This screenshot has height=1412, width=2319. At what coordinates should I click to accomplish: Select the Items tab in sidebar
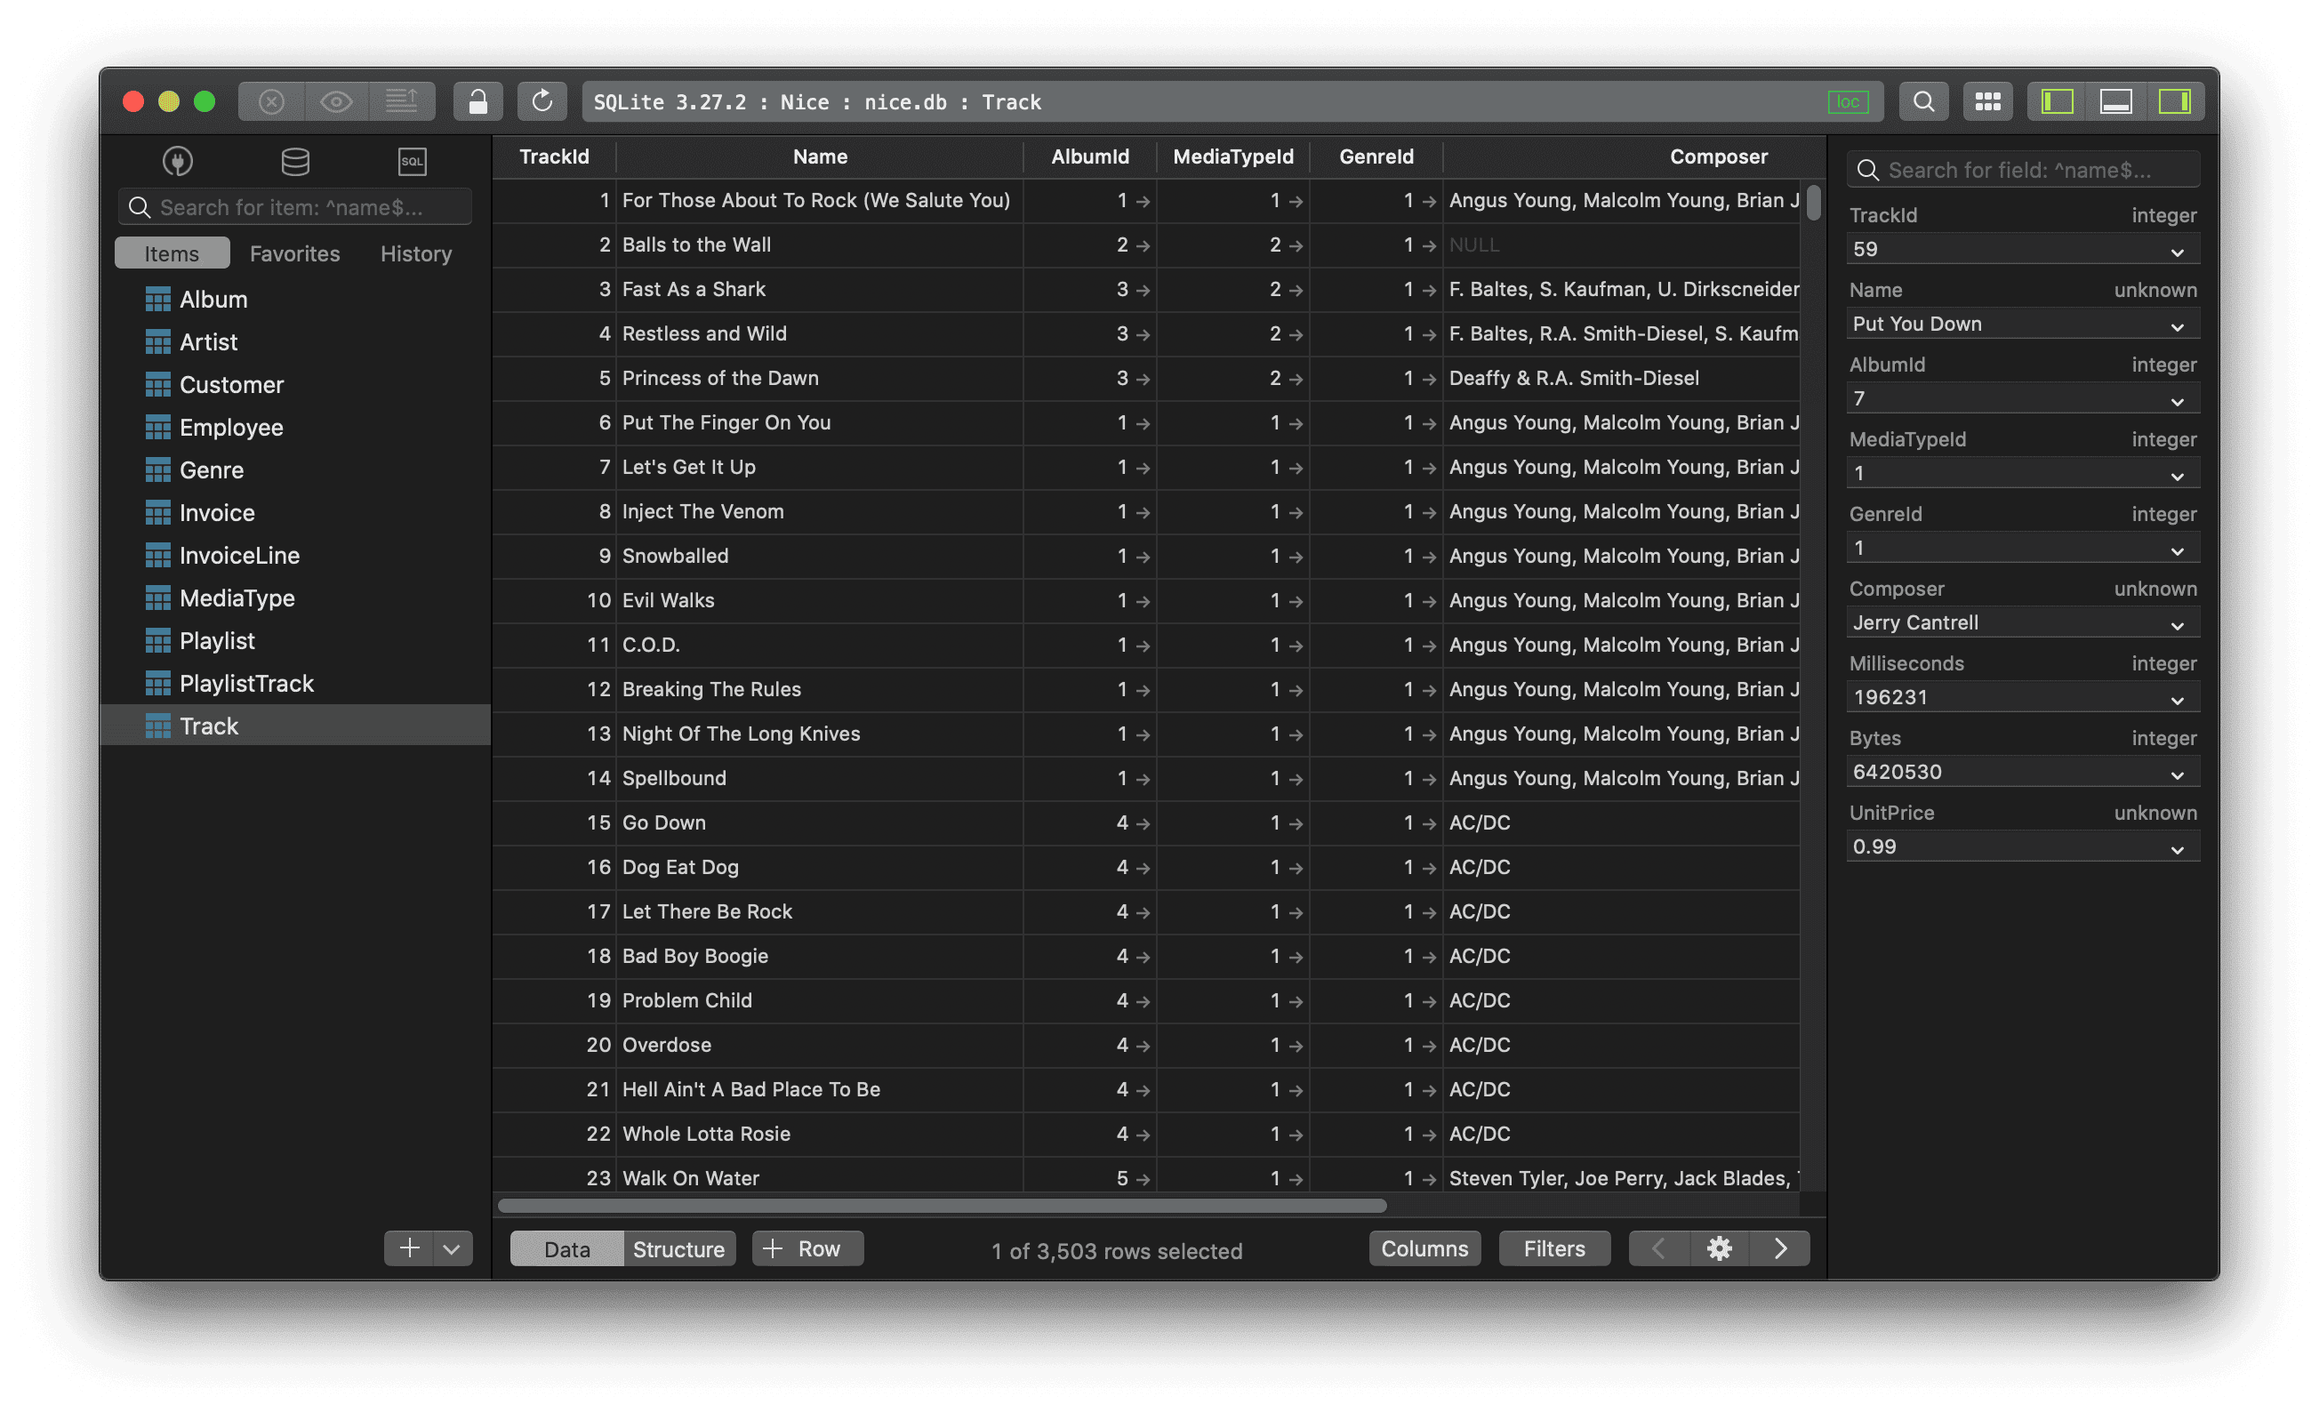coord(172,253)
